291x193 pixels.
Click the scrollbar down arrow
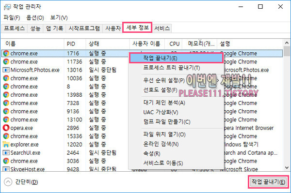click(287, 168)
